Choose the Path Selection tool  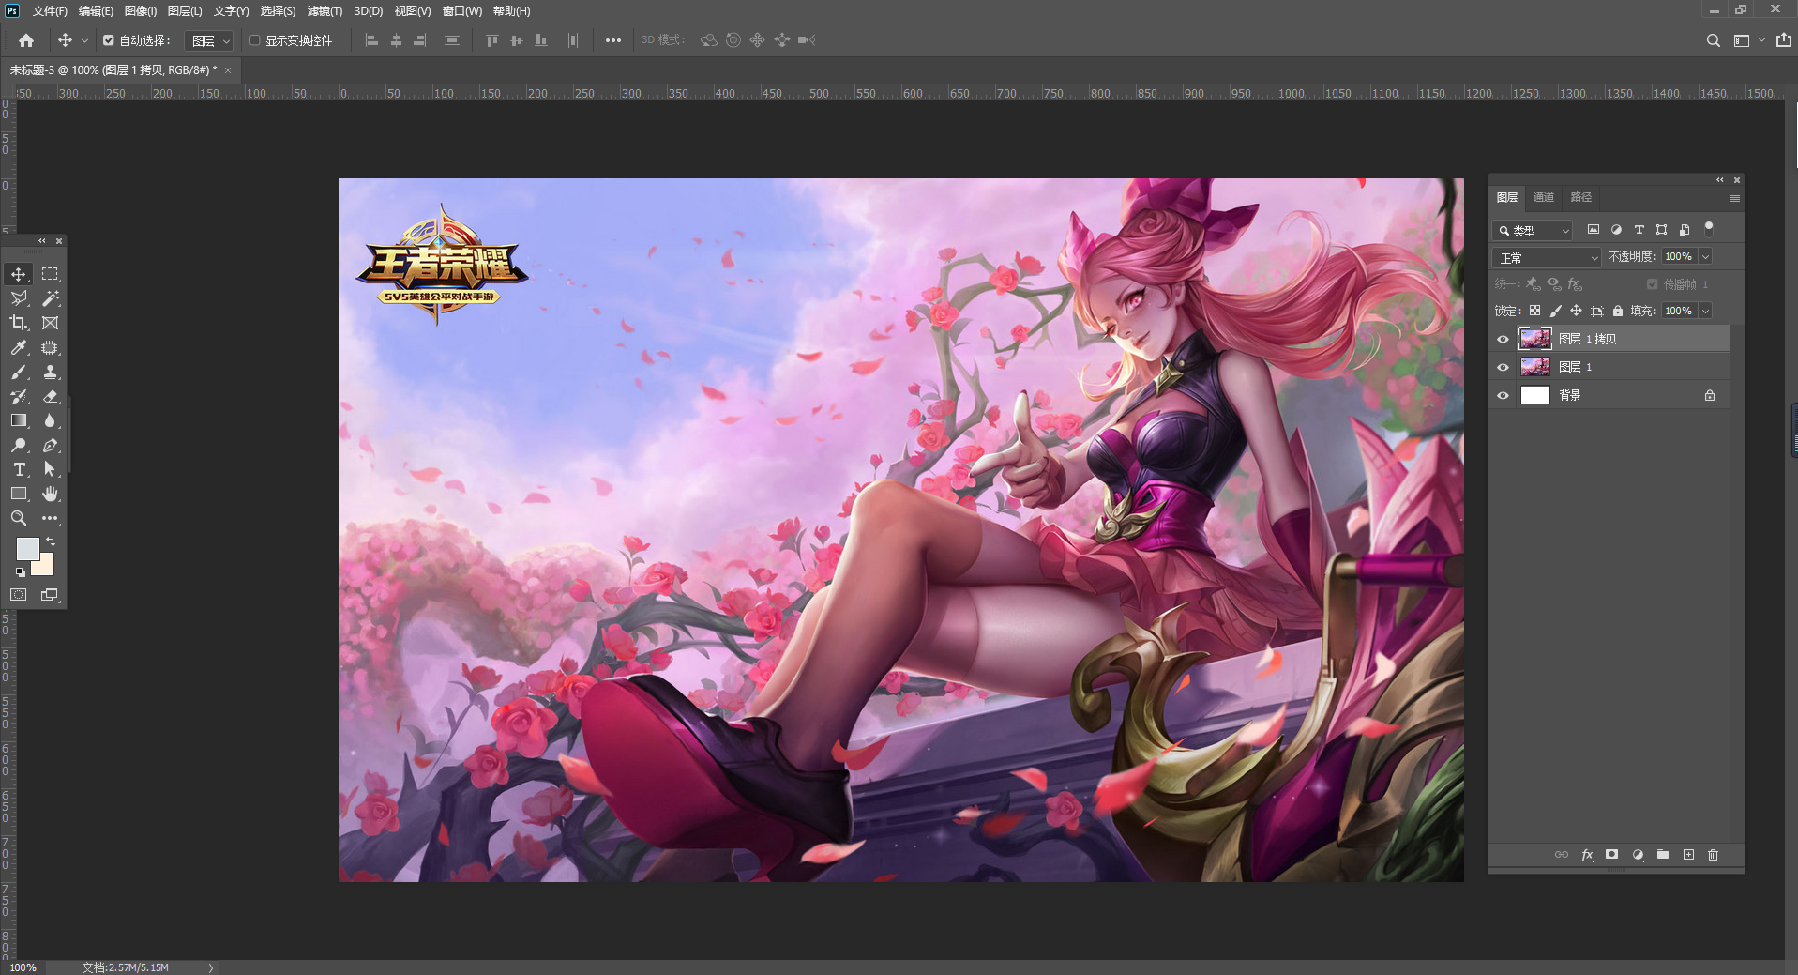pos(51,469)
